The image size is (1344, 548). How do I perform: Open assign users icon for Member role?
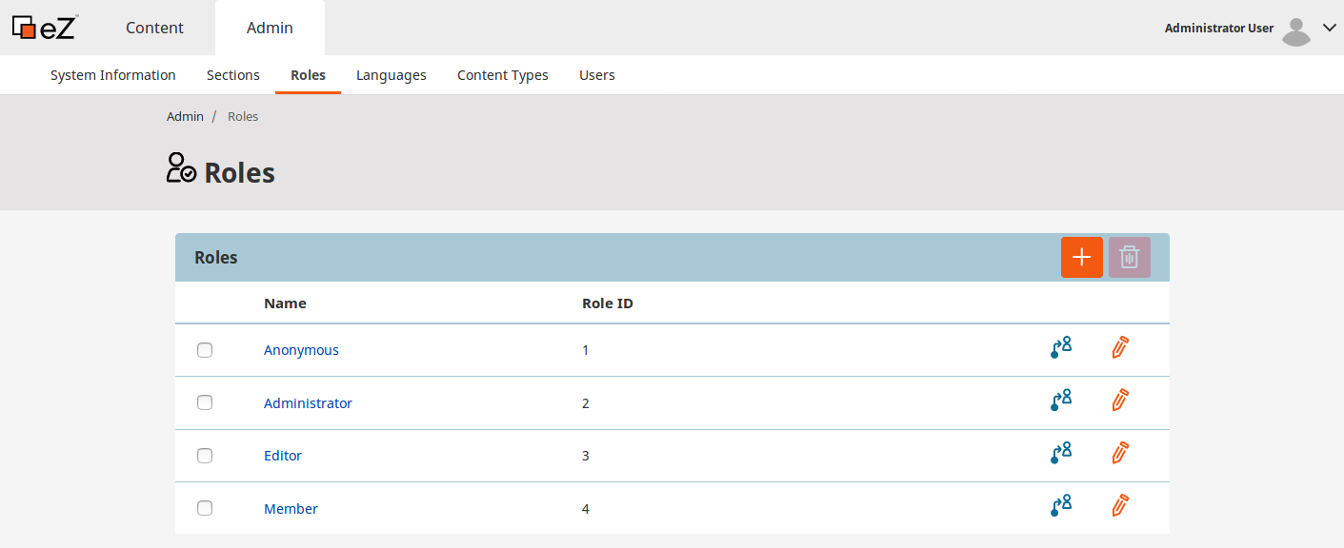pyautogui.click(x=1060, y=506)
